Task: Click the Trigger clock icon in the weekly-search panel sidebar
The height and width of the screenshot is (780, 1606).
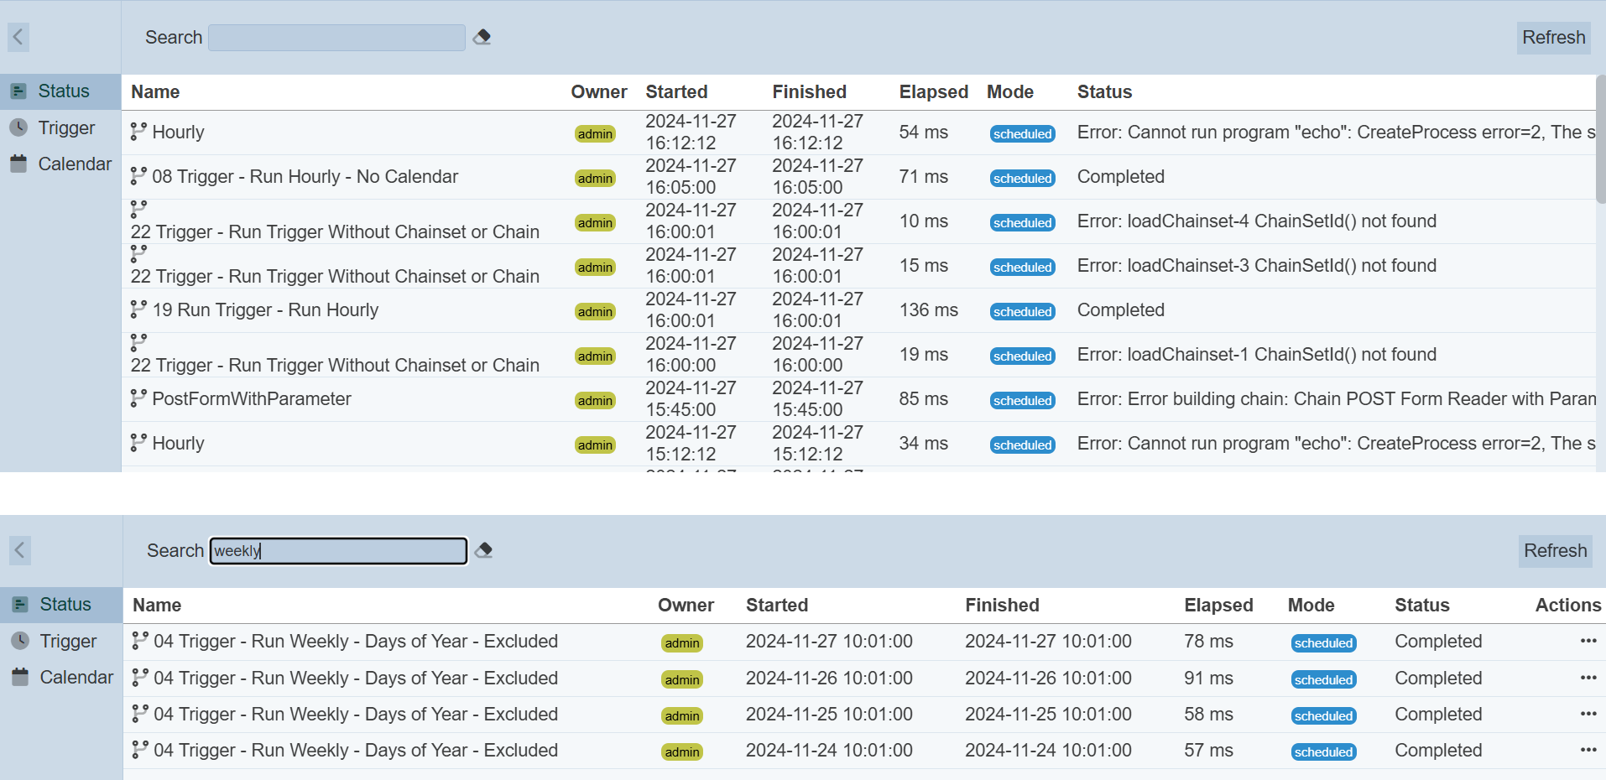Action: [20, 641]
